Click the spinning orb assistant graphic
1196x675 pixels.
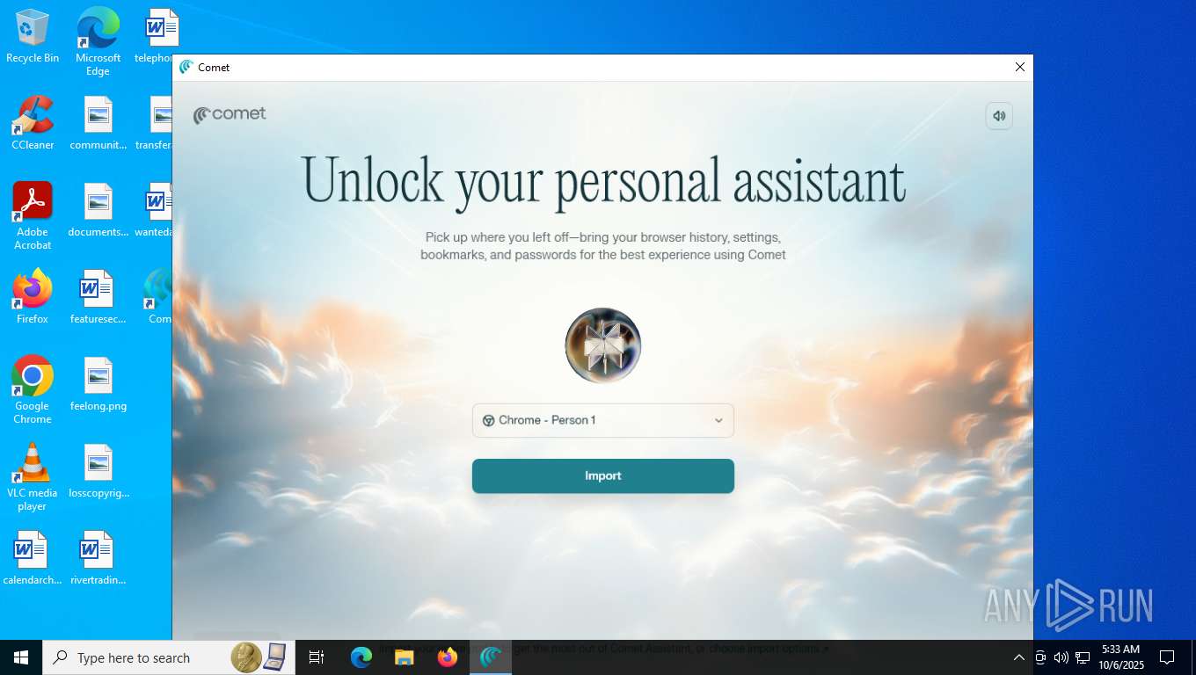tap(603, 345)
